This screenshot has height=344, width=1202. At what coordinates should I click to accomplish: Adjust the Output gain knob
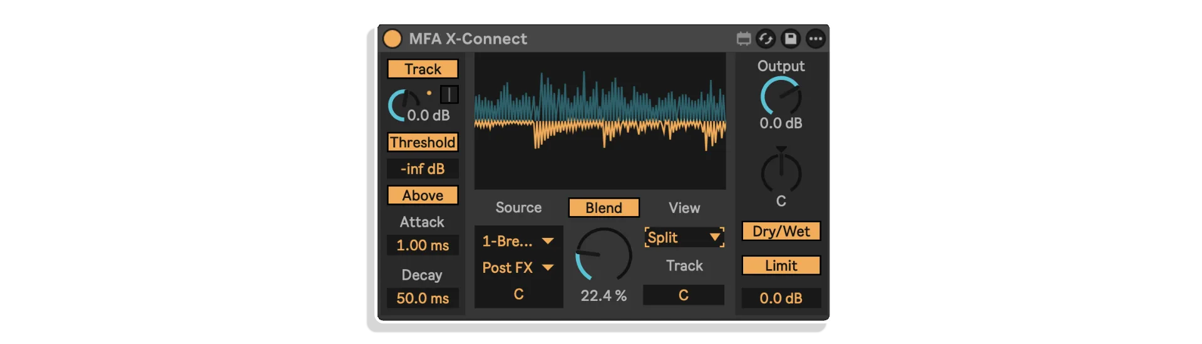[781, 96]
